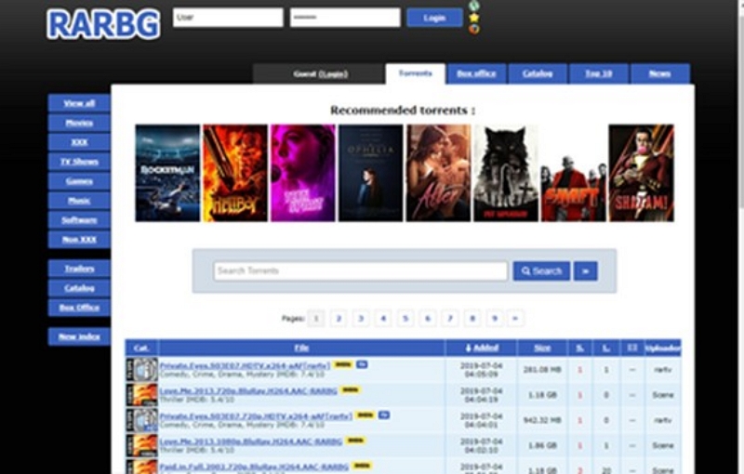Open the Love.Me.2013.1080p.BluRay torrent link
Viewport: 744px width, 474px height.
pos(250,441)
